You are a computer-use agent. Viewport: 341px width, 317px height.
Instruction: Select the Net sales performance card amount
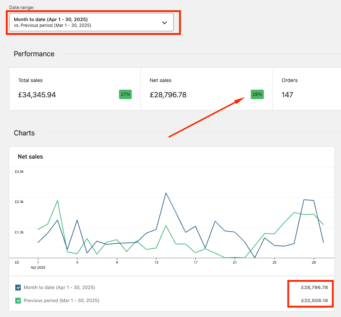(168, 95)
